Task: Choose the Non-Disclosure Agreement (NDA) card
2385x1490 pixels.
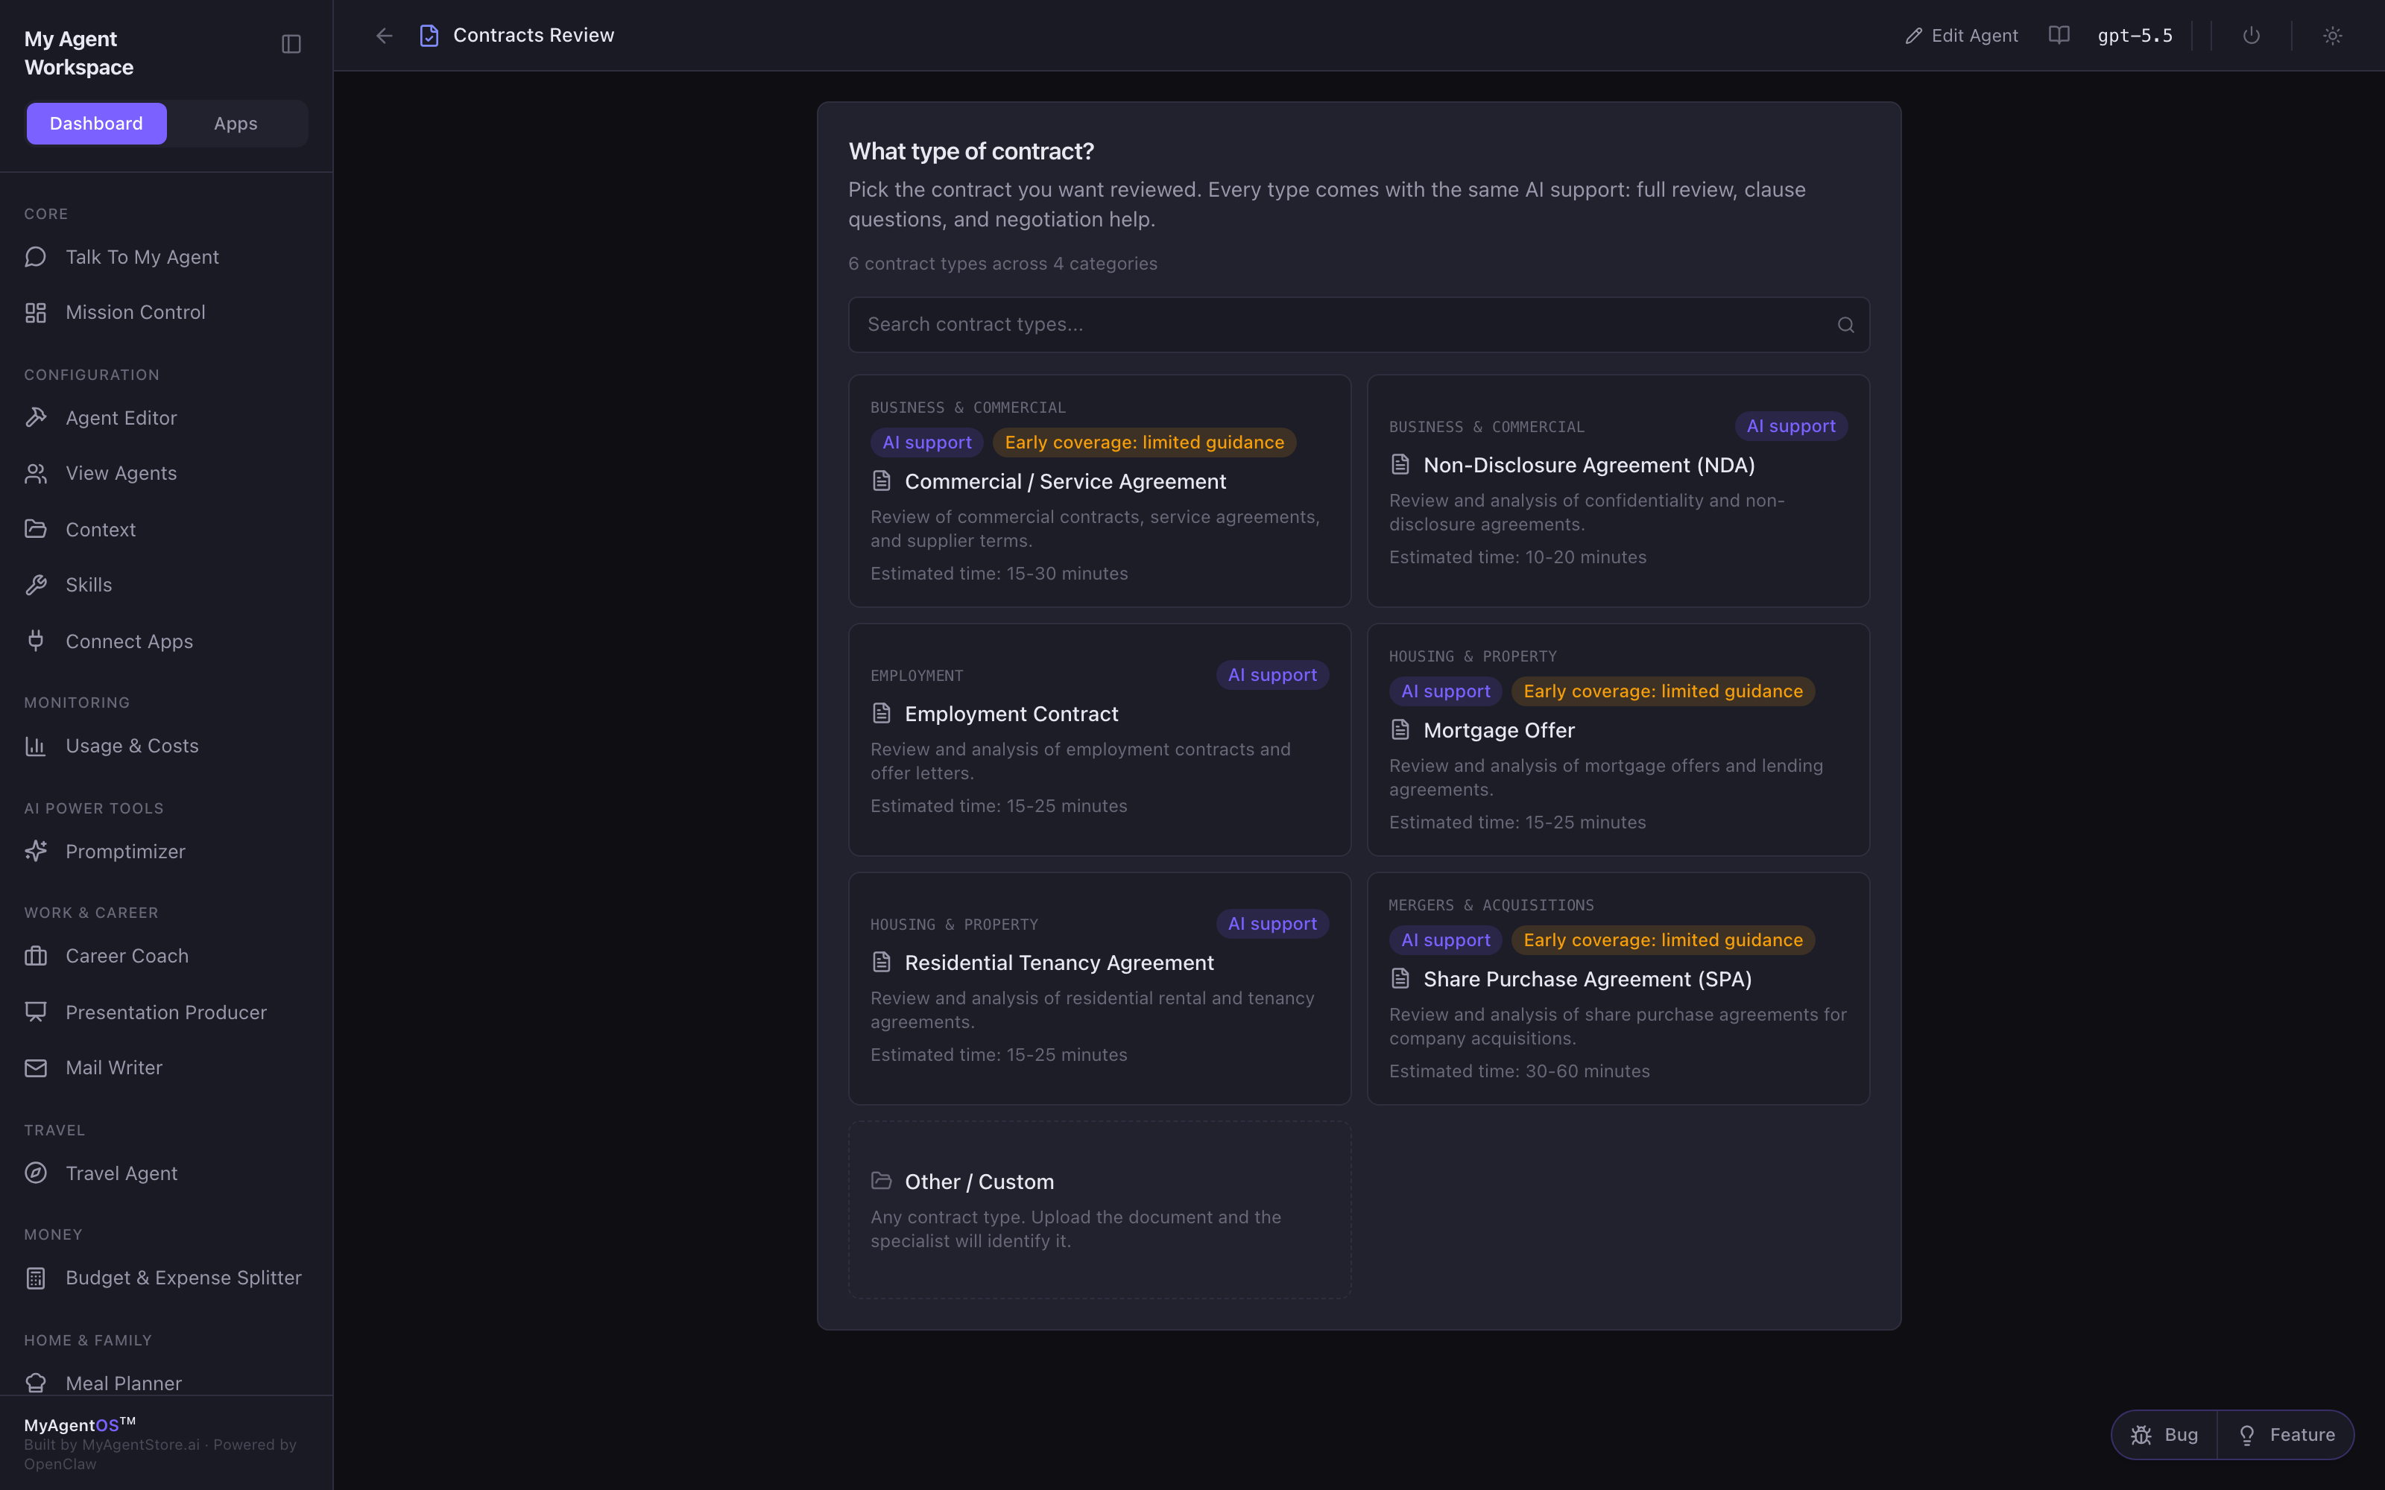Action: 1618,491
